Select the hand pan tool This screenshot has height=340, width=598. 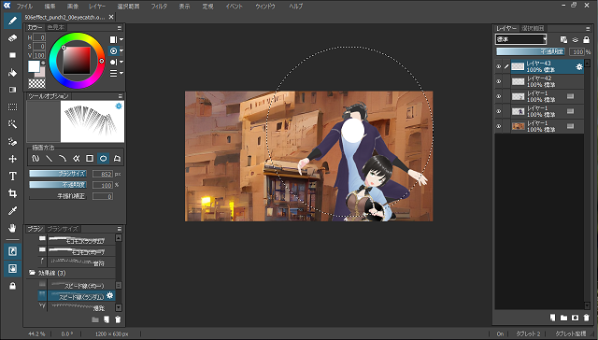click(x=12, y=228)
